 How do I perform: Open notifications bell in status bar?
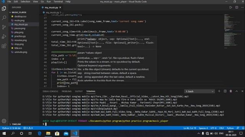tap(243, 128)
